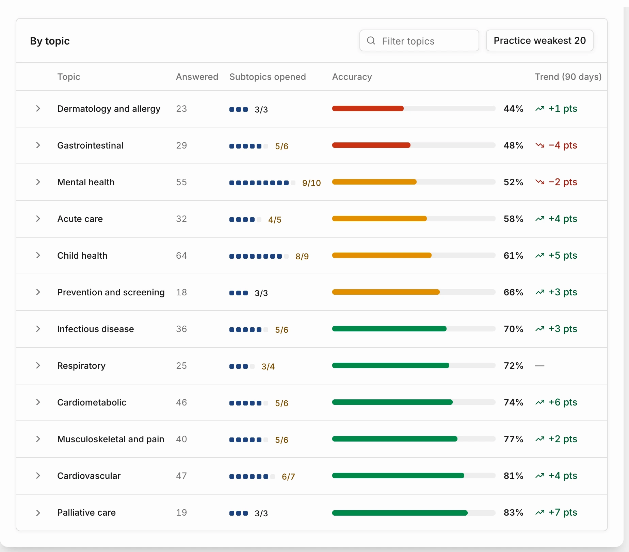Viewport: 629px width, 552px height.
Task: Click the Cardiometabolic upward trend icon
Action: [x=540, y=402]
